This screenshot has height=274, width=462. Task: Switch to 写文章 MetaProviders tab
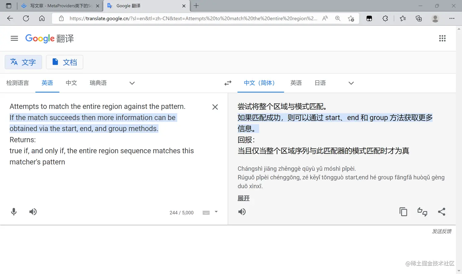click(57, 6)
